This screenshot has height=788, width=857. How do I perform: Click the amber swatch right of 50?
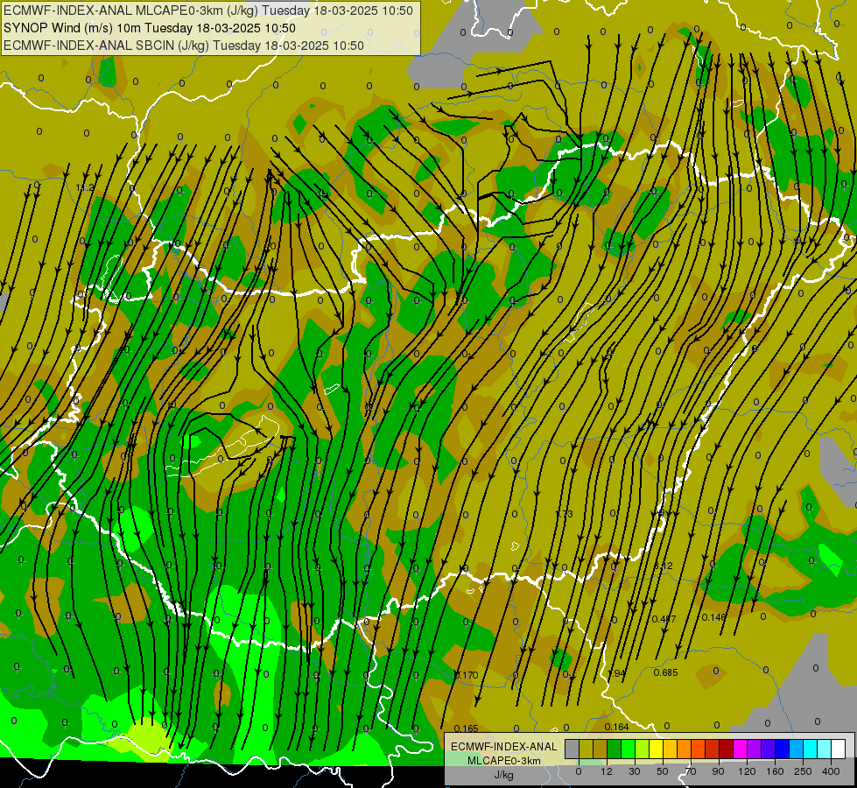click(670, 749)
